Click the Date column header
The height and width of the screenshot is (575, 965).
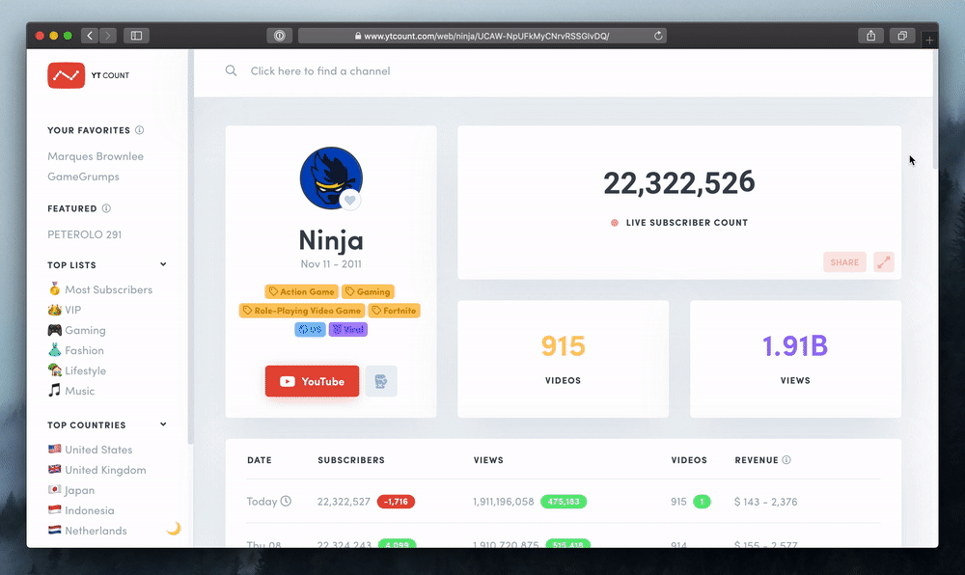tap(259, 460)
